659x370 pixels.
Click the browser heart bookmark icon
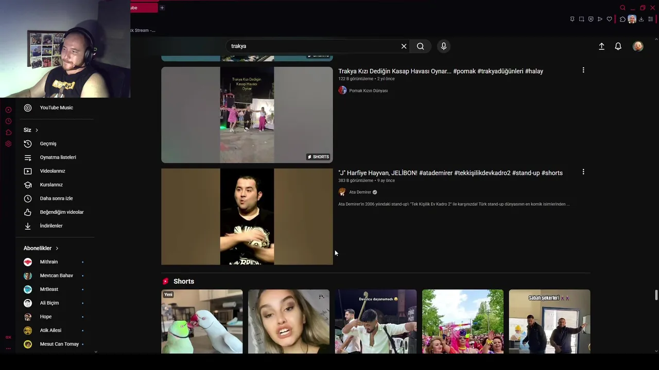[x=609, y=19]
